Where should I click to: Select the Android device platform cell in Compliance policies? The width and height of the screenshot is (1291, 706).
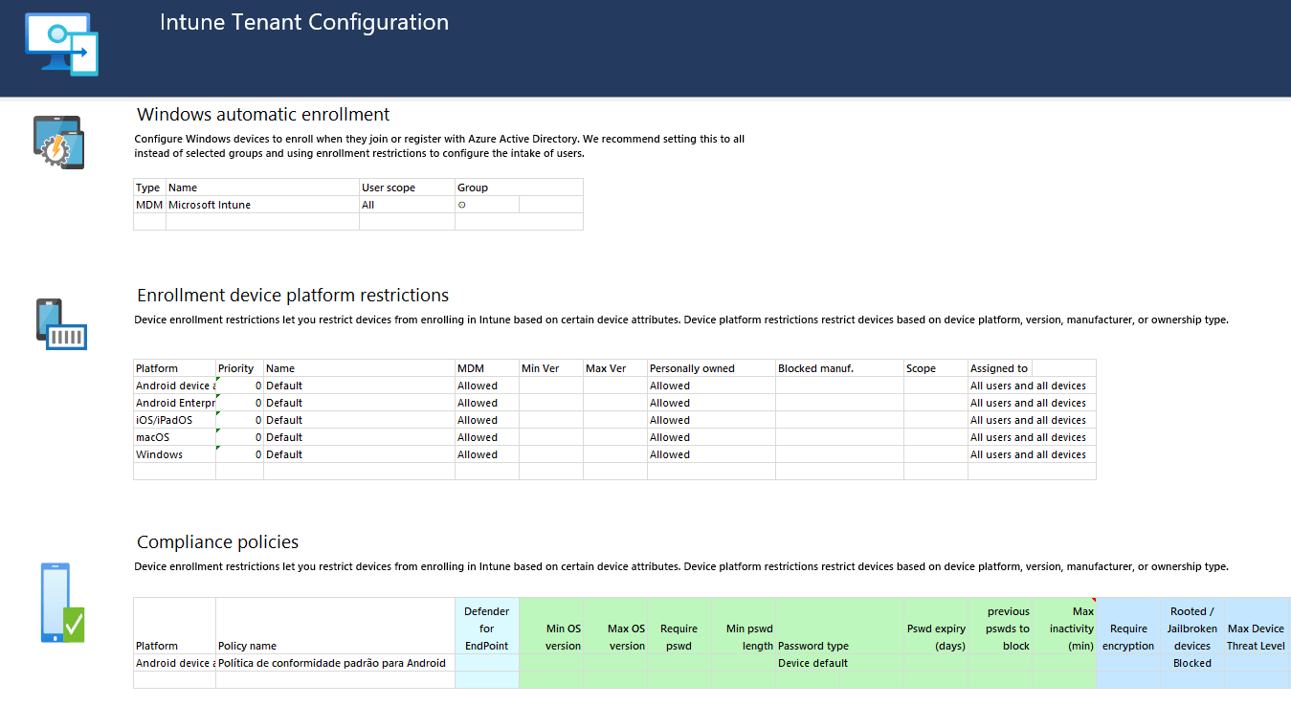174,663
